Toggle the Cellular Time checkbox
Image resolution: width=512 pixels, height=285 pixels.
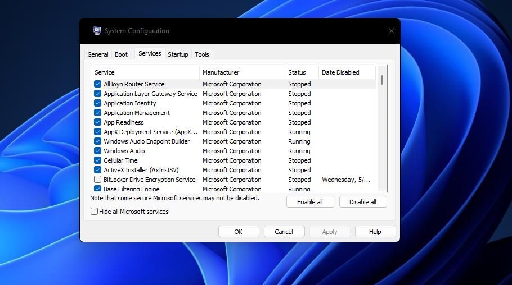click(x=97, y=160)
